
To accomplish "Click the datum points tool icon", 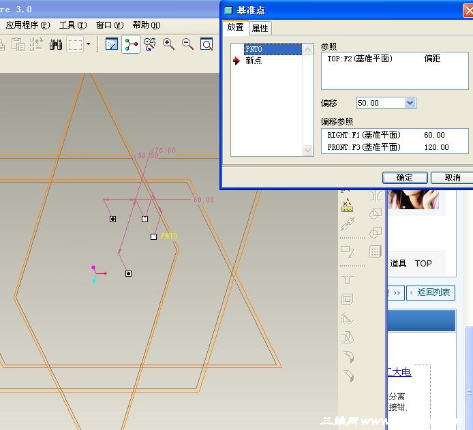I will tap(347, 205).
